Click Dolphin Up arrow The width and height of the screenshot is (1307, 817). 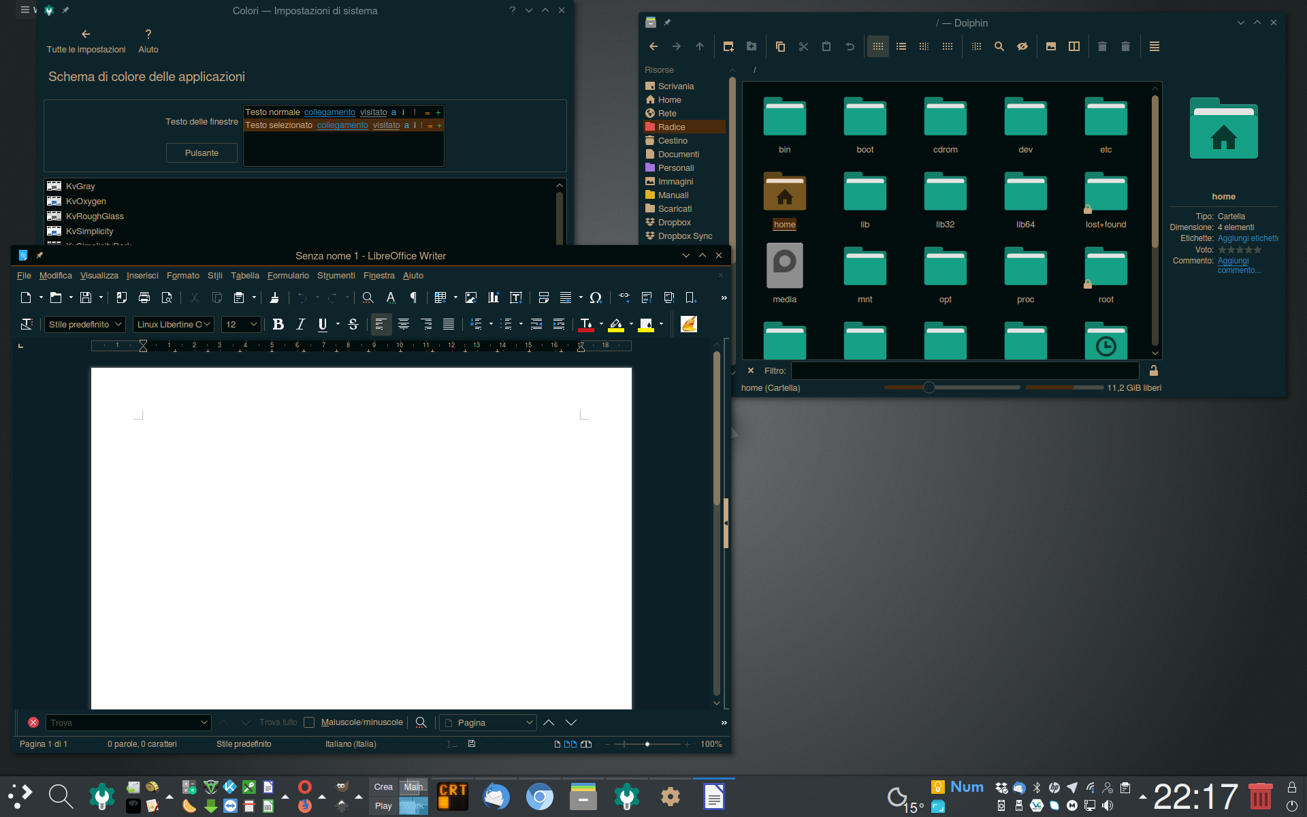[x=700, y=46]
